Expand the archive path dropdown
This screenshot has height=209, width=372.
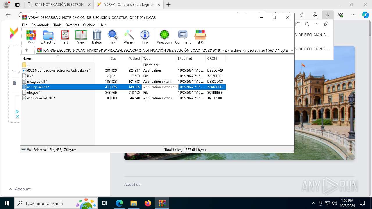(x=291, y=51)
